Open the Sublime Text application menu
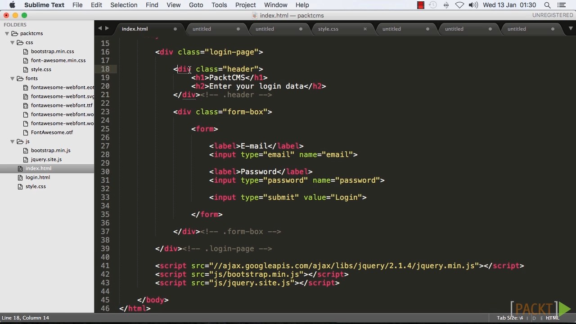 coord(44,5)
